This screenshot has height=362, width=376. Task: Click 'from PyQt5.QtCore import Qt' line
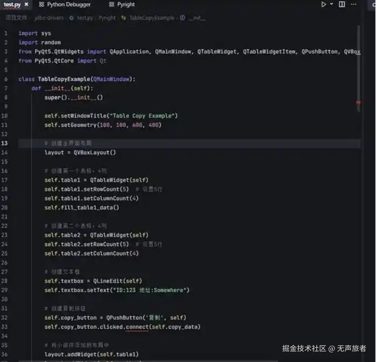62,61
